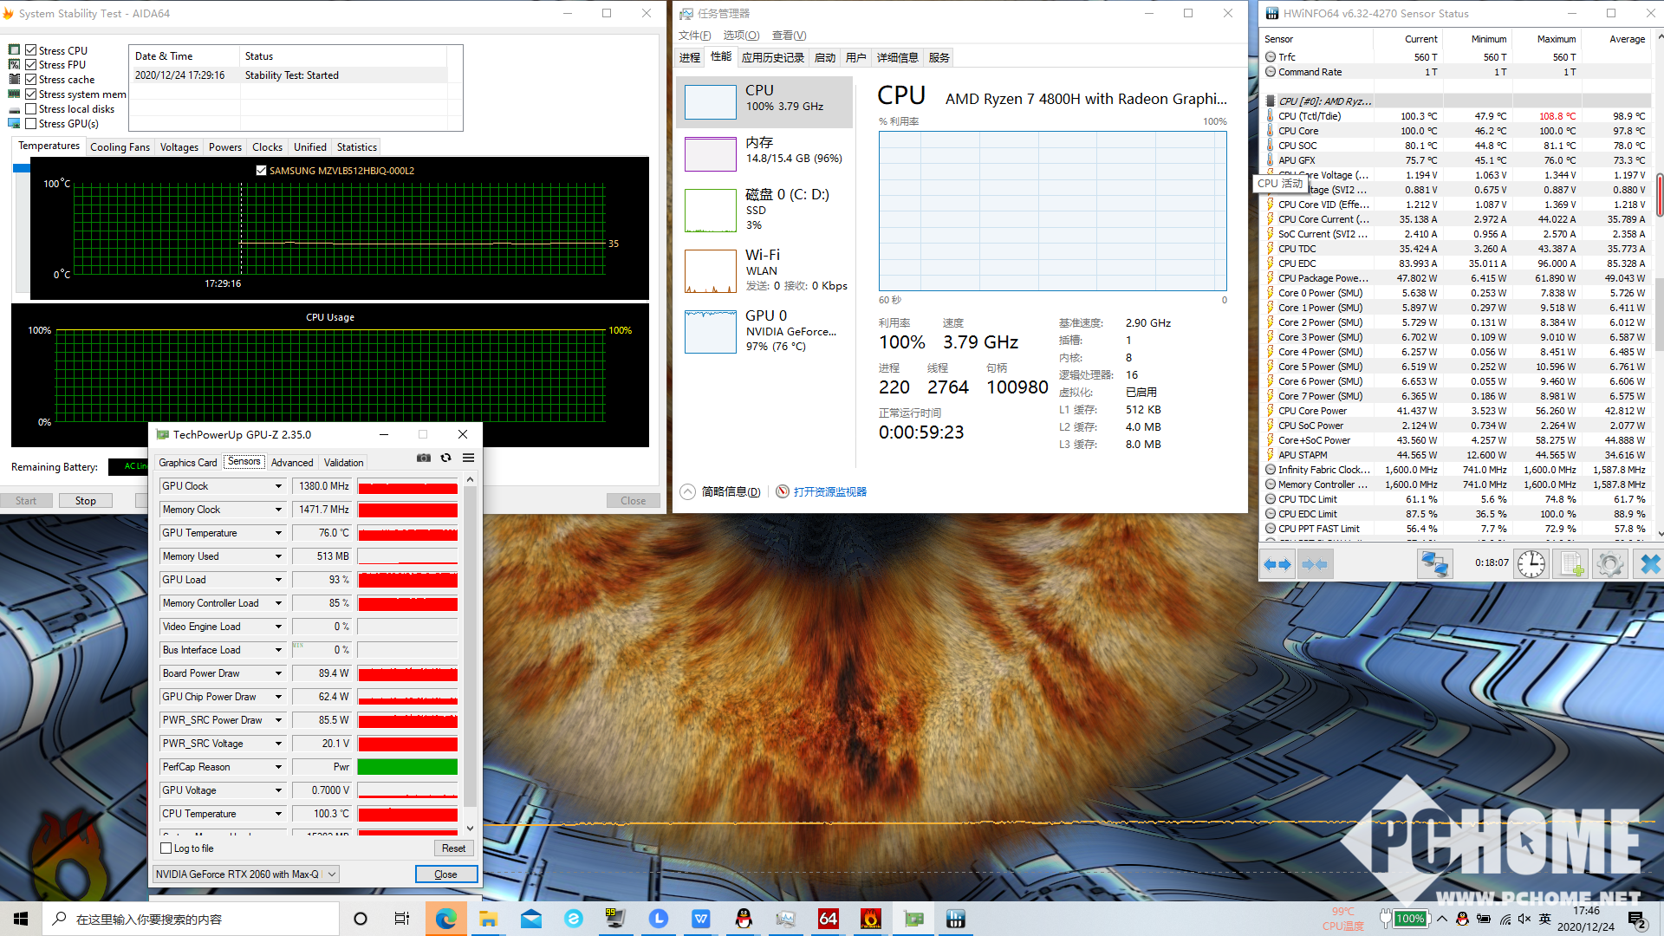Open the Validation tab in GPU-Z
Screen dimensions: 1664x936
(343, 463)
